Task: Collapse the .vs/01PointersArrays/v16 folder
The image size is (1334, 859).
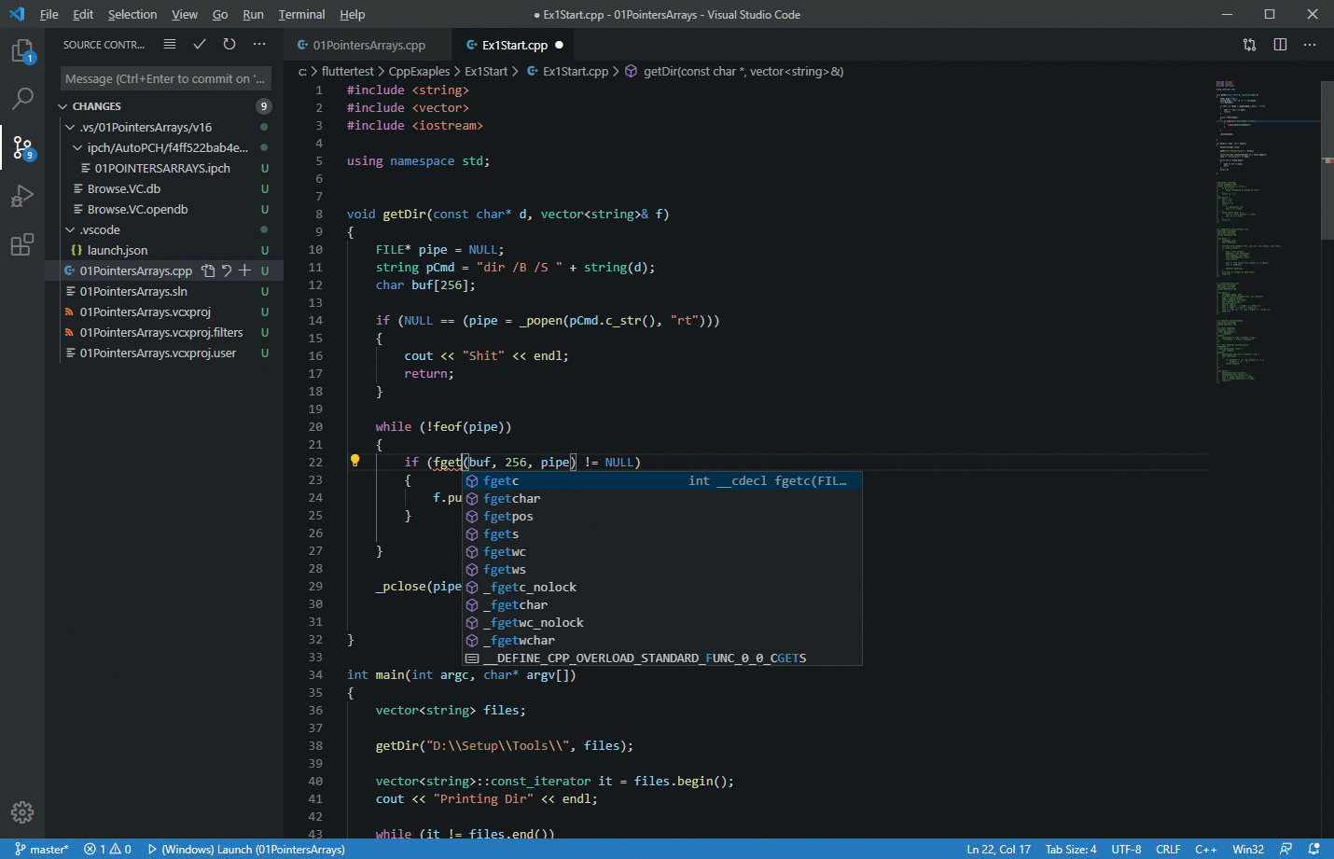Action: tap(71, 127)
